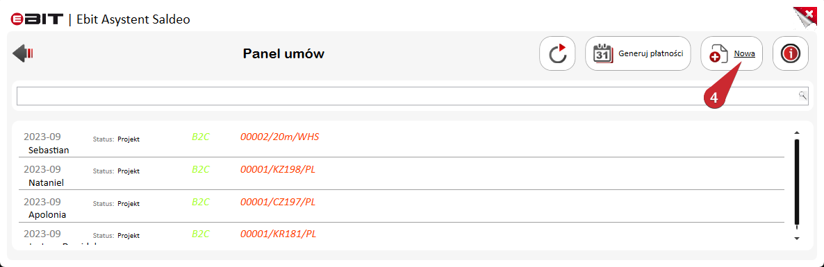
Task: Open contract 00001/CZ197/PL
Action: [x=277, y=202]
